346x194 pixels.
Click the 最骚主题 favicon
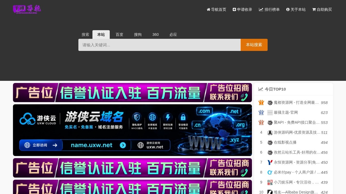click(270, 113)
